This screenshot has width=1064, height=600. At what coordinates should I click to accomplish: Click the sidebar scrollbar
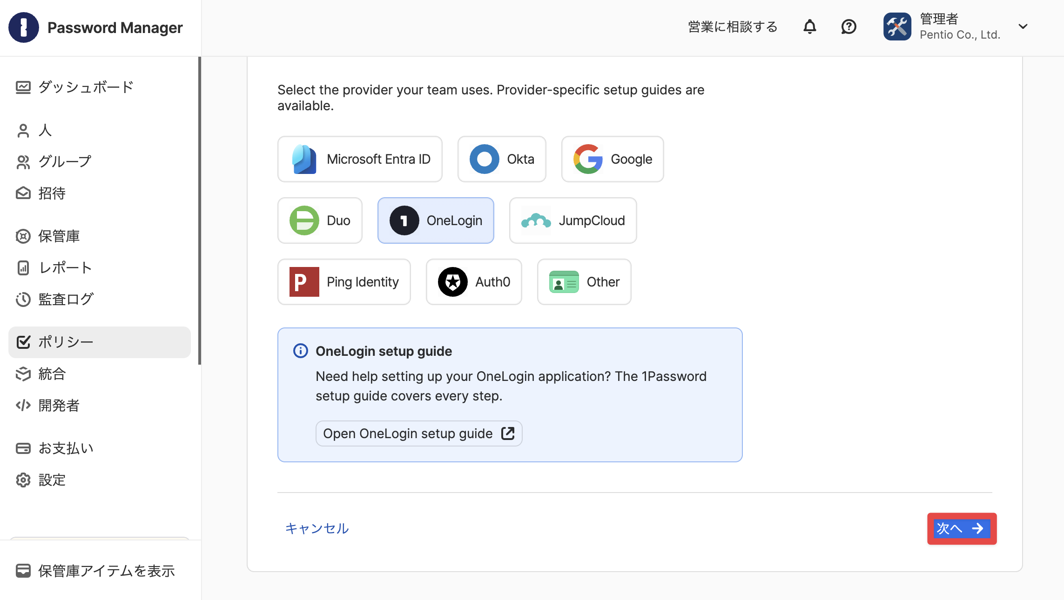(x=200, y=211)
